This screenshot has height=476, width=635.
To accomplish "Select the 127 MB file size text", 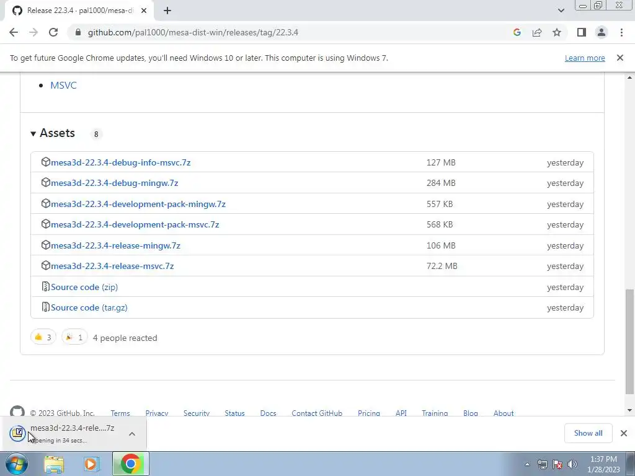I will coord(441,163).
